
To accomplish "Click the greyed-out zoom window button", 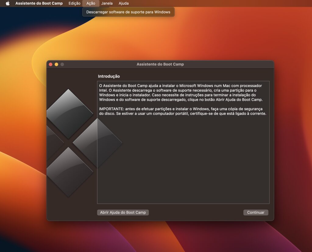I will pyautogui.click(x=62, y=64).
